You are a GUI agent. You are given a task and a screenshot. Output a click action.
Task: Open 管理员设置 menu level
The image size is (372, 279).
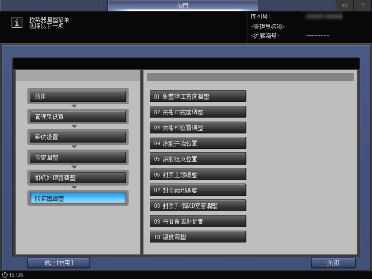click(78, 116)
